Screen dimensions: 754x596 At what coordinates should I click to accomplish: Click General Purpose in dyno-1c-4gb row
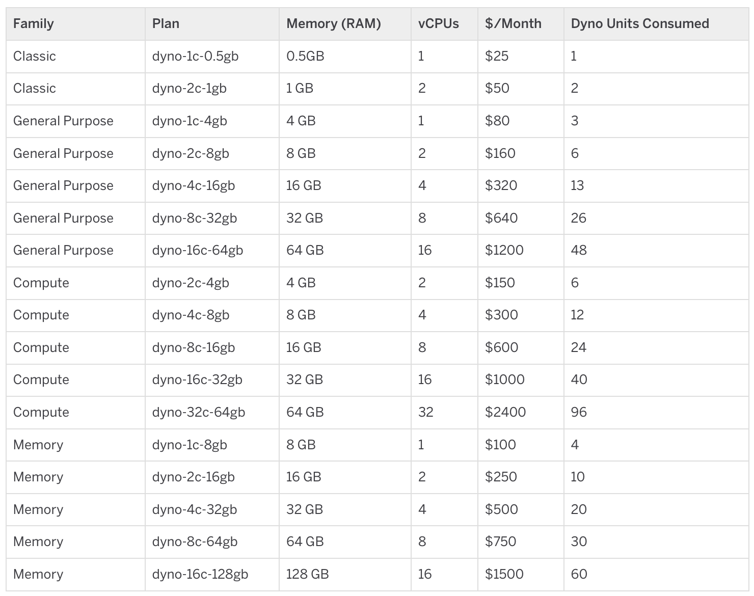pyautogui.click(x=63, y=121)
